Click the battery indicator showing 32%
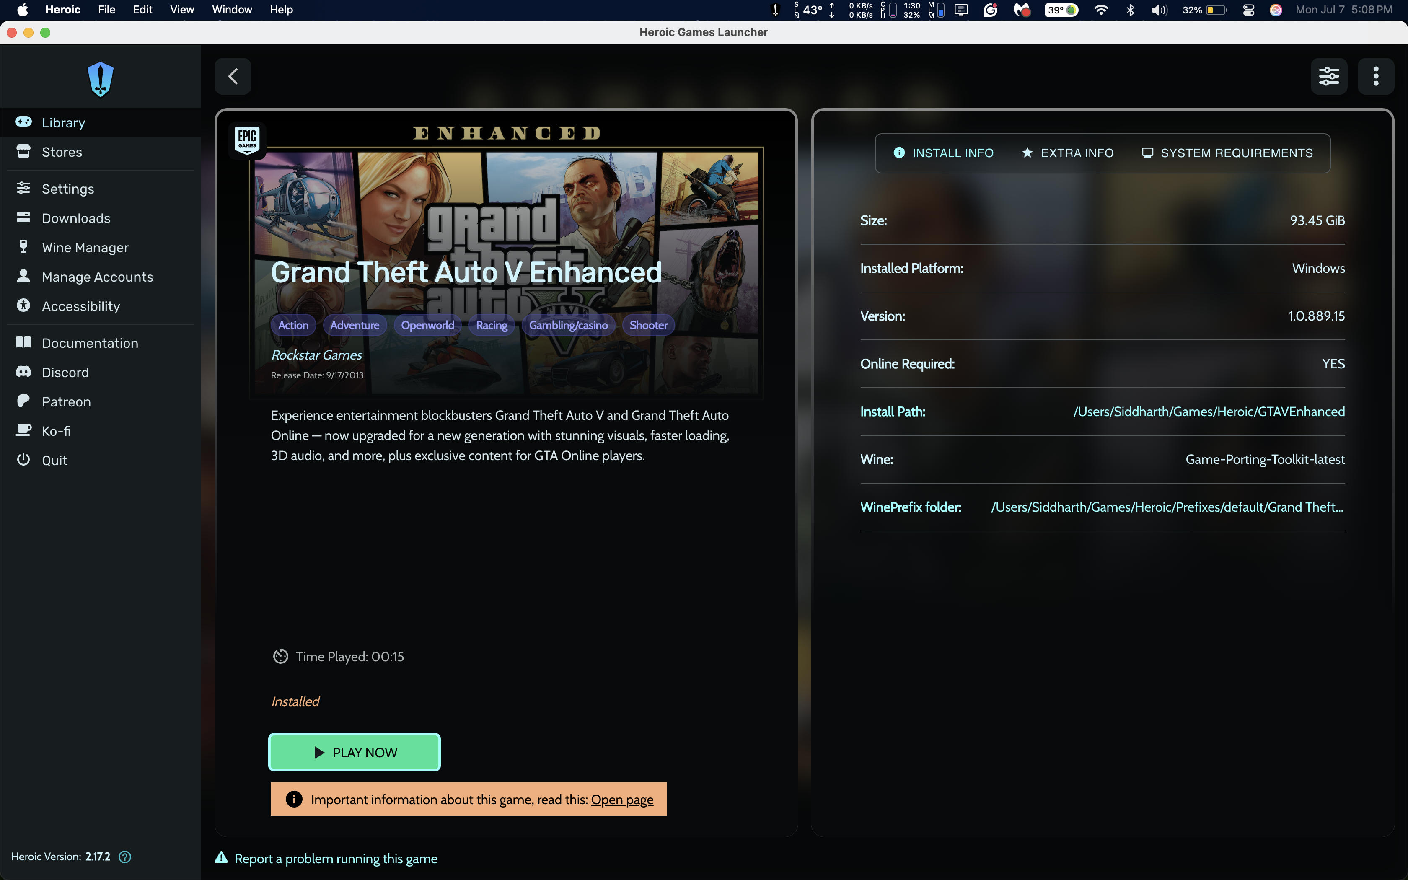 point(1204,10)
